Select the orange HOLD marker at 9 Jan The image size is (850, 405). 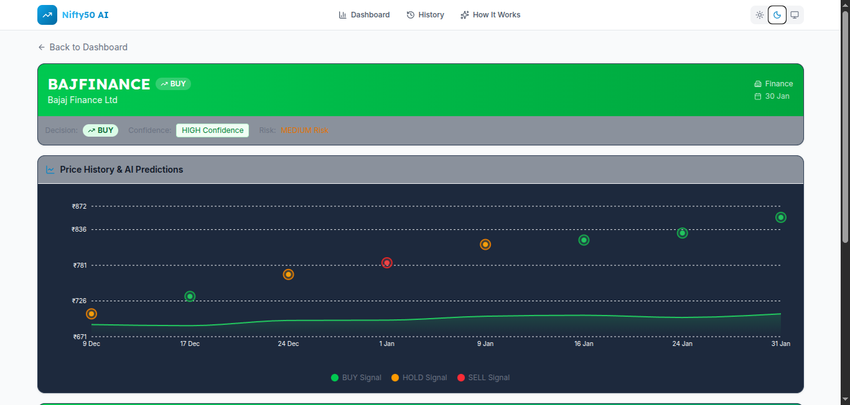(x=485, y=245)
